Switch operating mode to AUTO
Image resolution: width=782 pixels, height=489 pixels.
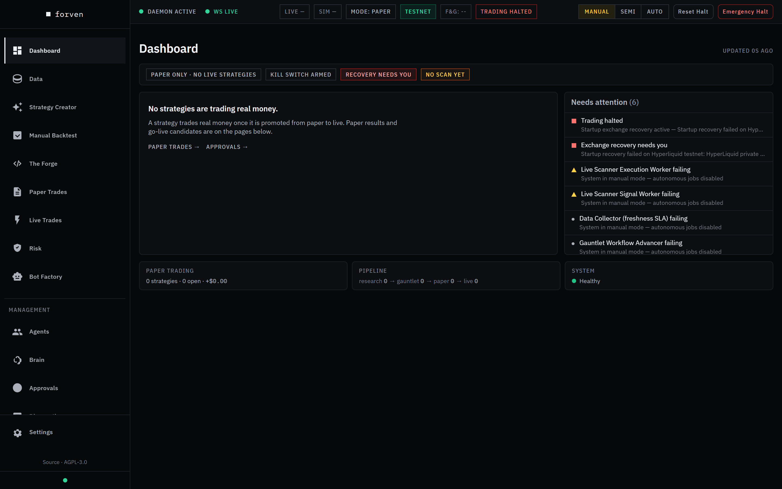click(x=655, y=12)
